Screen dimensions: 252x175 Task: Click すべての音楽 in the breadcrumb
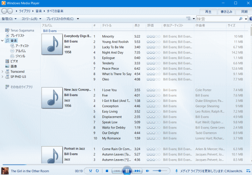click(x=55, y=11)
